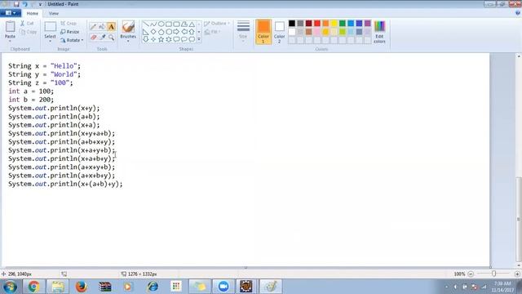Click the Paste clipboard icon
The image size is (522, 294).
pos(10,27)
